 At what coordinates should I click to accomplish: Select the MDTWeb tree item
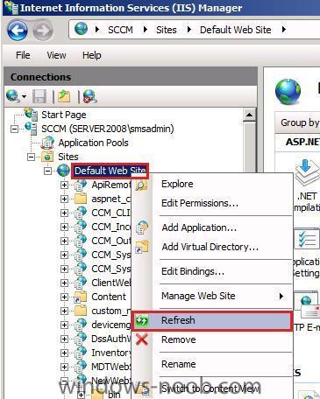(x=110, y=367)
